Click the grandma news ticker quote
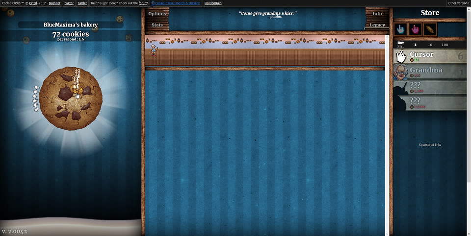Image resolution: width=471 pixels, height=236 pixels. click(x=268, y=14)
